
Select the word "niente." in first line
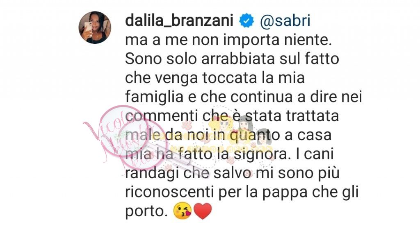307,40
